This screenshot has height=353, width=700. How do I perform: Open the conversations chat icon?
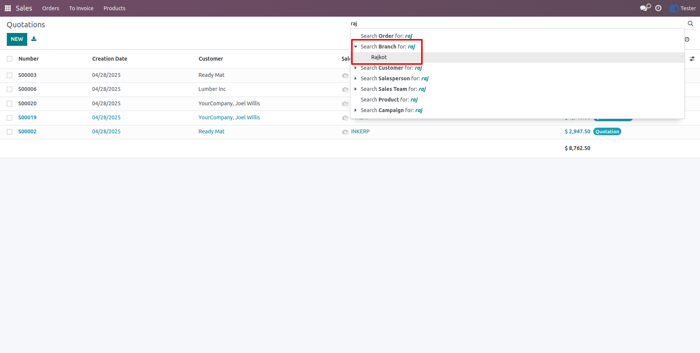pos(645,8)
